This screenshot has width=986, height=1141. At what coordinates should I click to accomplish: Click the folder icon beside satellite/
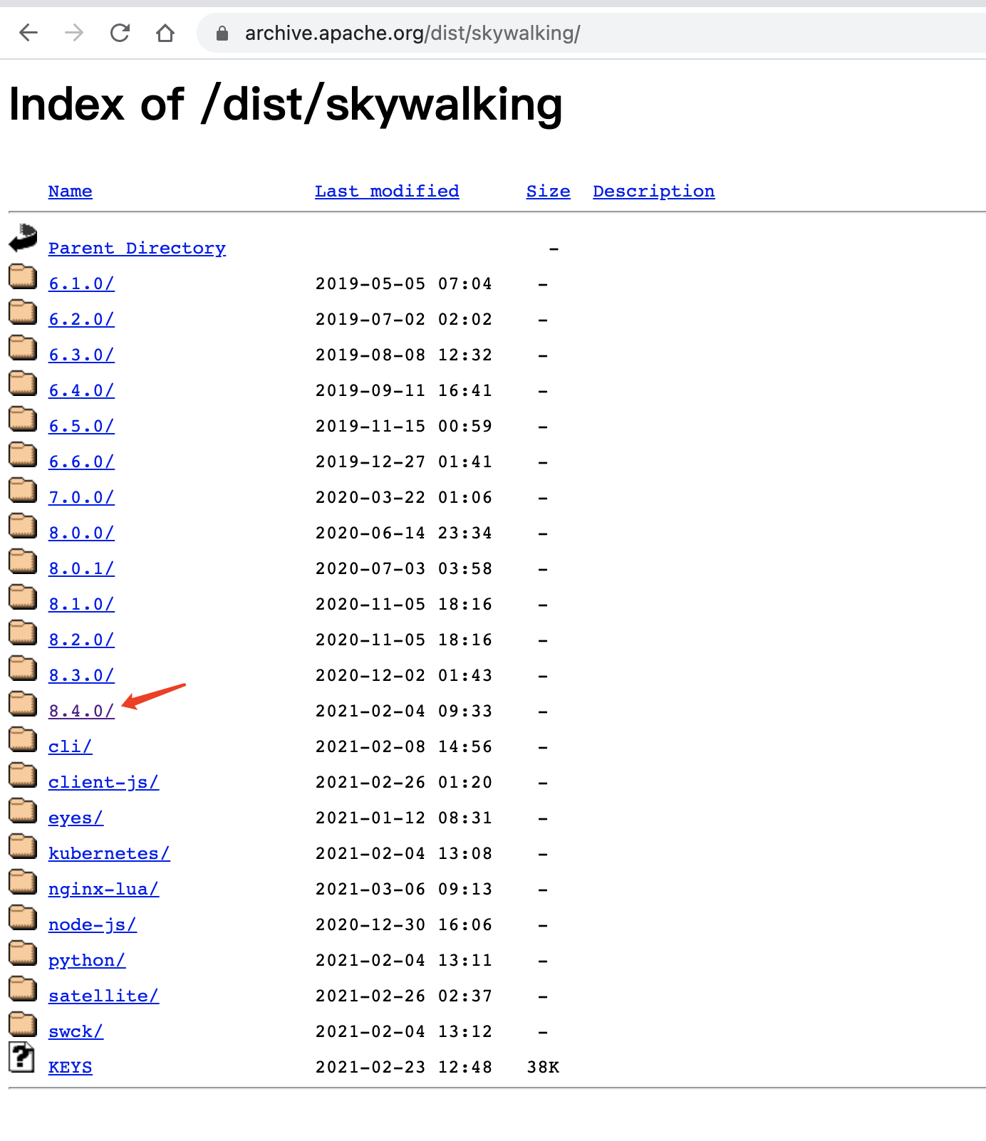[x=23, y=989]
